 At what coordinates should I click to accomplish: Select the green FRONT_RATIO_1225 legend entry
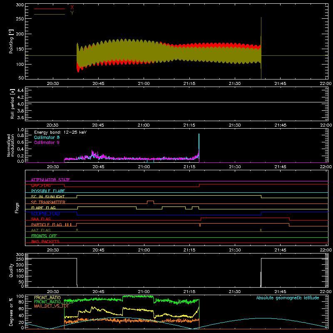pyautogui.click(x=54, y=302)
